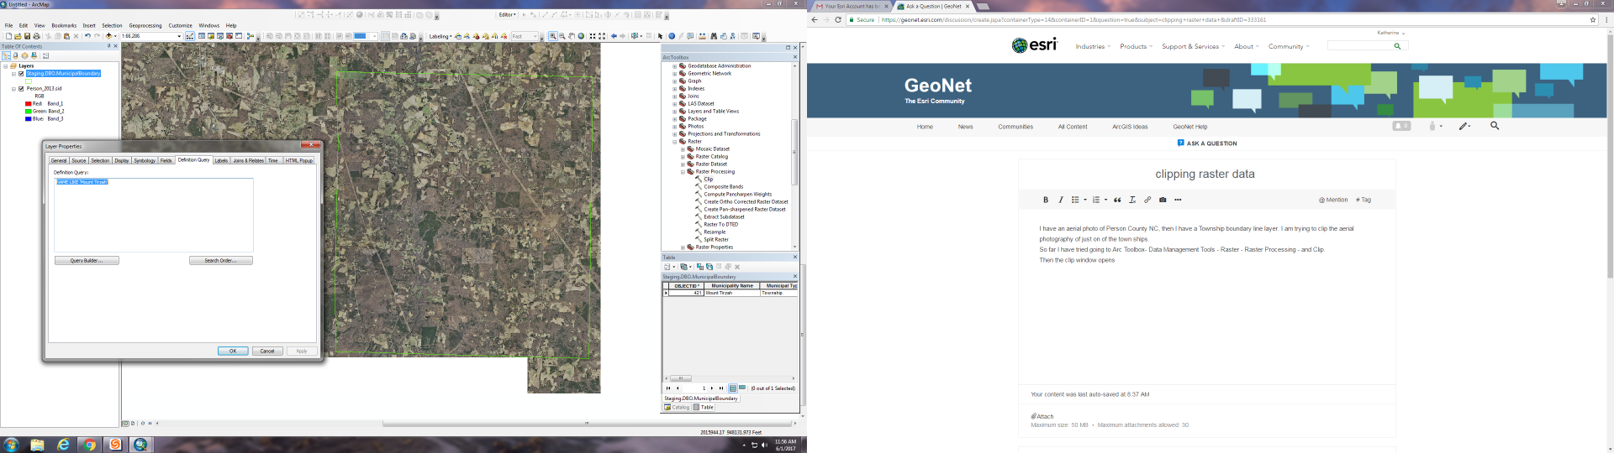Click the Search Order button
Viewport: 1614px width, 453px height.
pyautogui.click(x=220, y=260)
